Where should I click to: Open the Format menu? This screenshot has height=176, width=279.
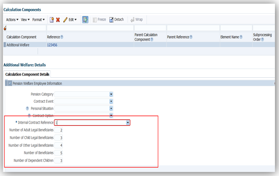coord(38,20)
